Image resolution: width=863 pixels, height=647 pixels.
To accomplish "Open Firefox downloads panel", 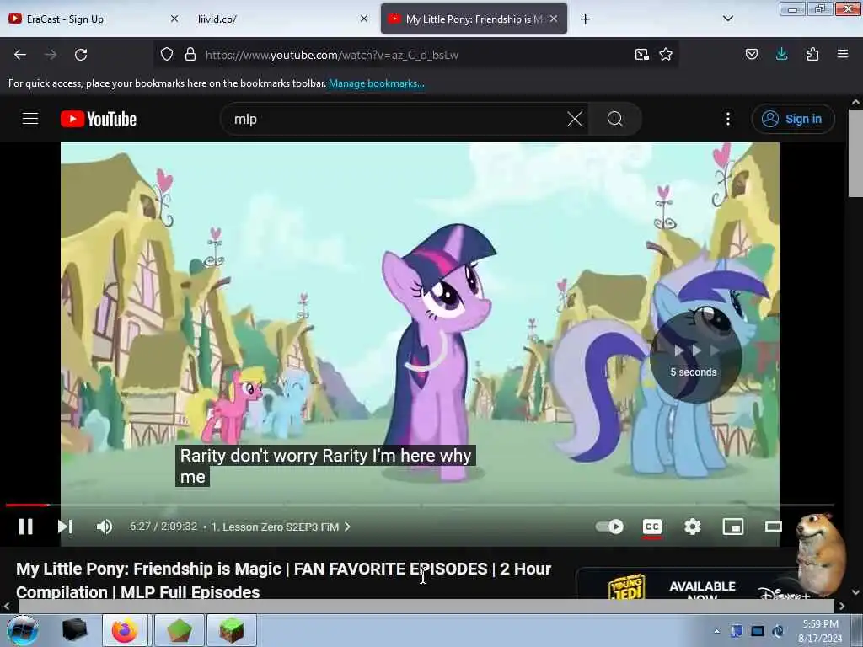I will [x=781, y=54].
